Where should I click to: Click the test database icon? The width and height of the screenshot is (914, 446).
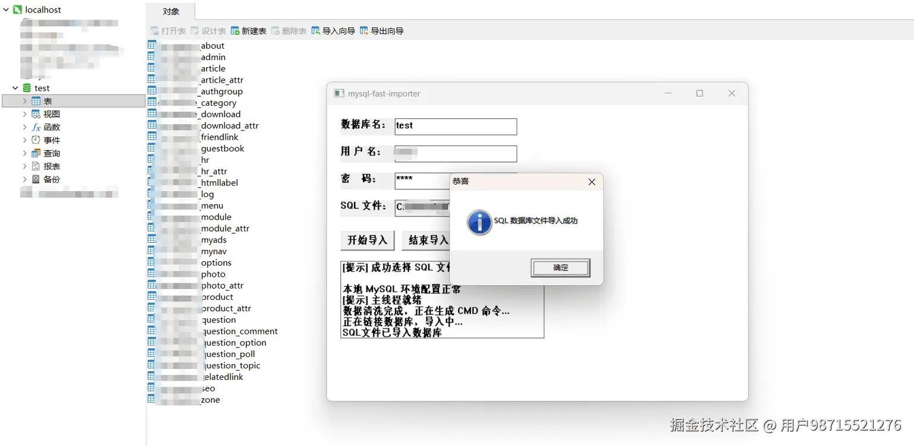coord(27,88)
